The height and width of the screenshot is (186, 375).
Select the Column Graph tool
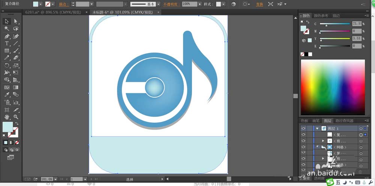16,102
